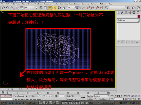141x105 pixels.
Task: Open the MAXScript menu
Action: tap(103, 4)
